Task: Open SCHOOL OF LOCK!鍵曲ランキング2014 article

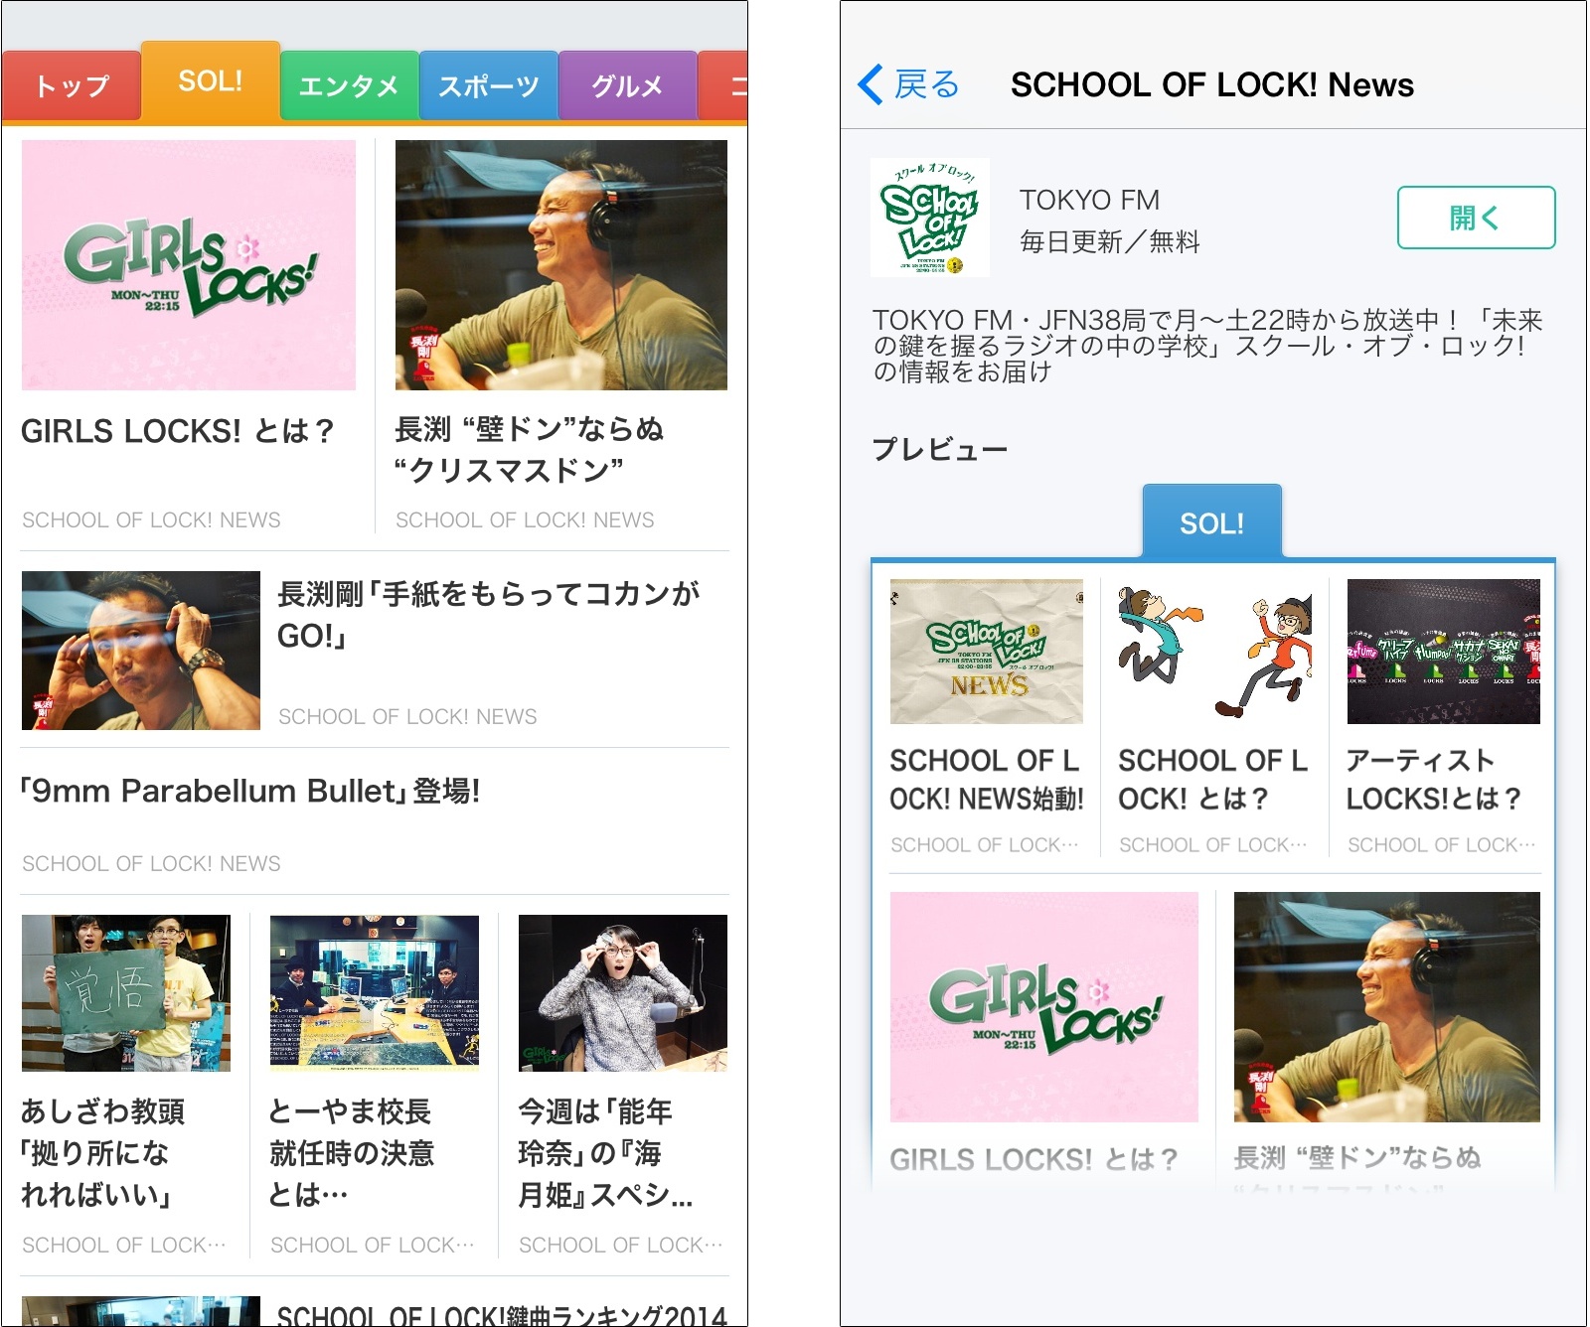Action: click(x=502, y=1315)
